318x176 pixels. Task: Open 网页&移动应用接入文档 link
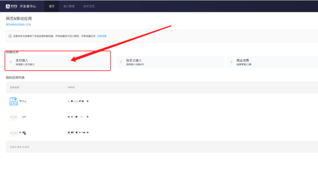[x=18, y=24]
